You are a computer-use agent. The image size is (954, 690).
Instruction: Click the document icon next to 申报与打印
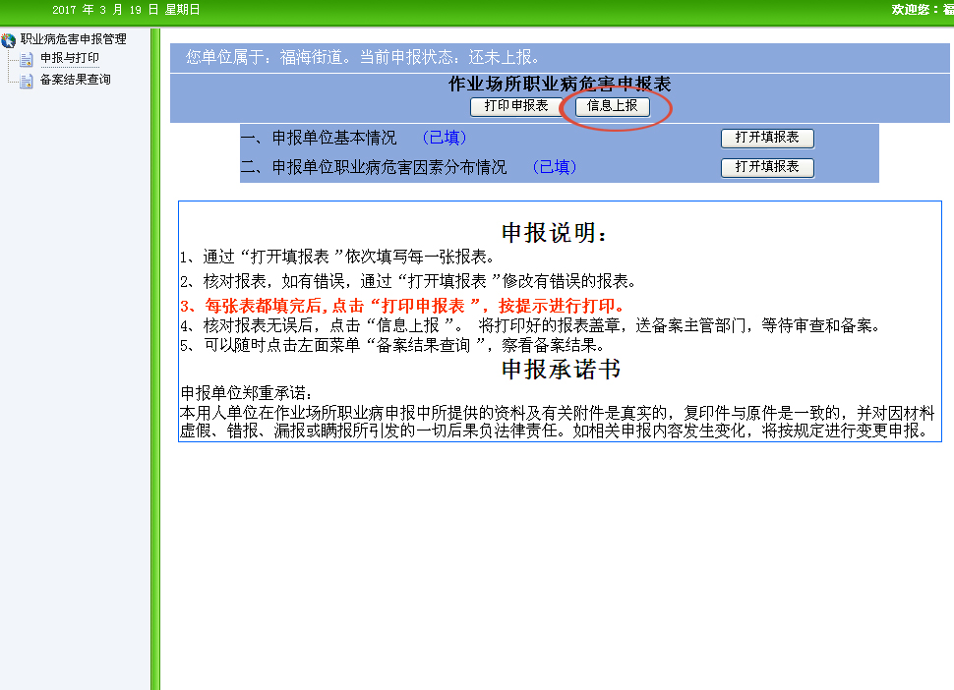(x=27, y=60)
